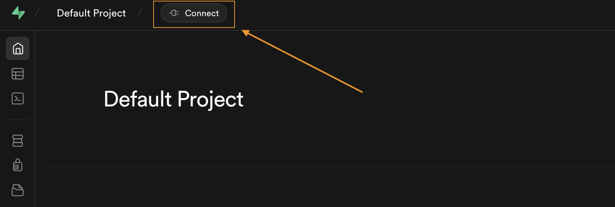Go to Authentication via the lock icon
Viewport: 615px width, 207px height.
click(18, 165)
